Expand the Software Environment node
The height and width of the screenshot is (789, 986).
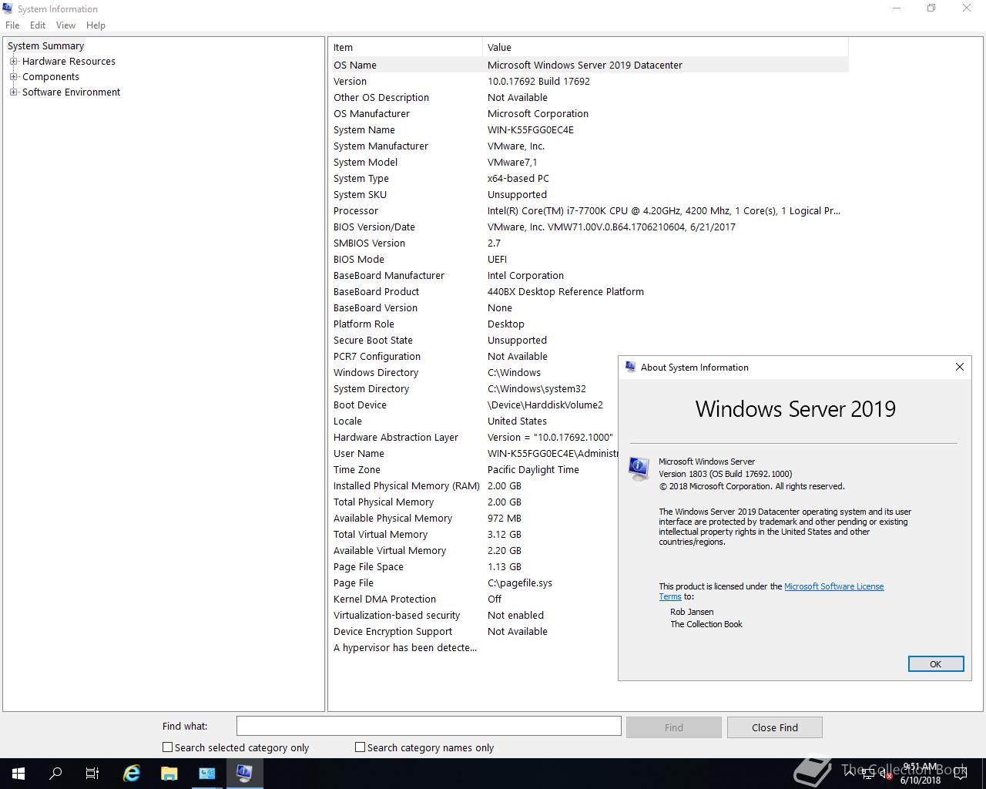pyautogui.click(x=13, y=92)
